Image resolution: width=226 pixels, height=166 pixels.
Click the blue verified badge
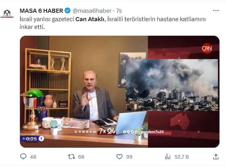pyautogui.click(x=68, y=11)
